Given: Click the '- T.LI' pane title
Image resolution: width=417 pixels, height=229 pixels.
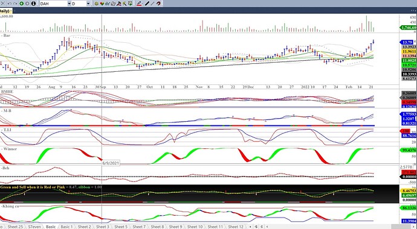Looking at the screenshot, I should (x=6, y=130).
